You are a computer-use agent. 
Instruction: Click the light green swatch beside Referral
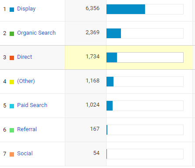(12, 130)
